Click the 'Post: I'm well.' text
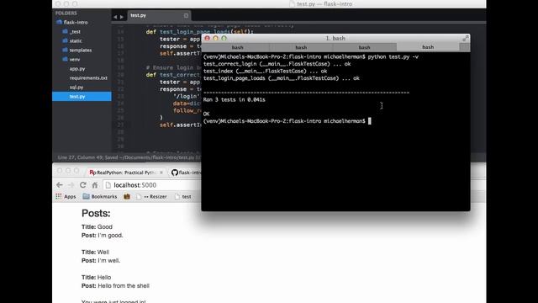The image size is (538, 303). (101, 260)
